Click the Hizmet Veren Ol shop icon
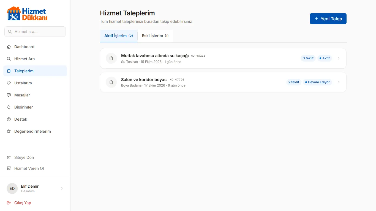 click(9, 168)
